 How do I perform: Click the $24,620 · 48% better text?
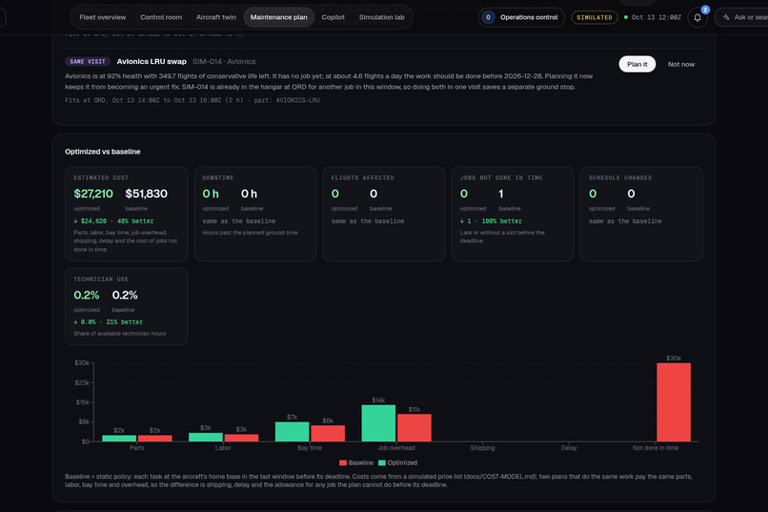click(x=113, y=221)
